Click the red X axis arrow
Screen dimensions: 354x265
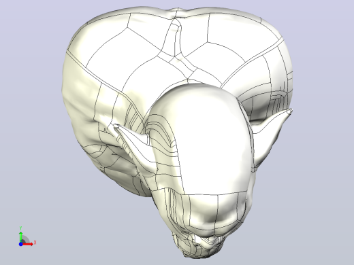click(x=28, y=244)
